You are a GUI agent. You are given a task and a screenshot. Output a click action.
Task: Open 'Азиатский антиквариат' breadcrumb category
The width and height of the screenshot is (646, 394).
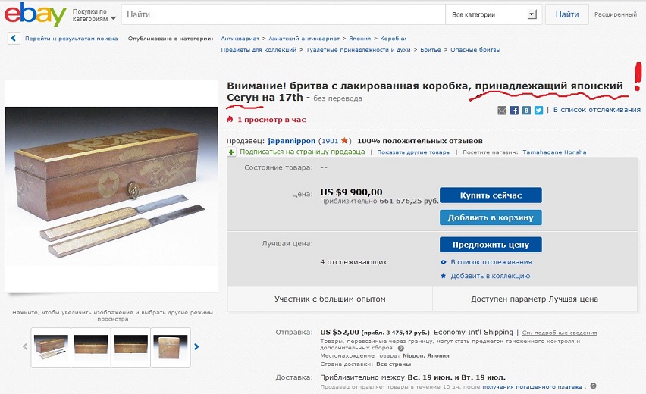[304, 39]
